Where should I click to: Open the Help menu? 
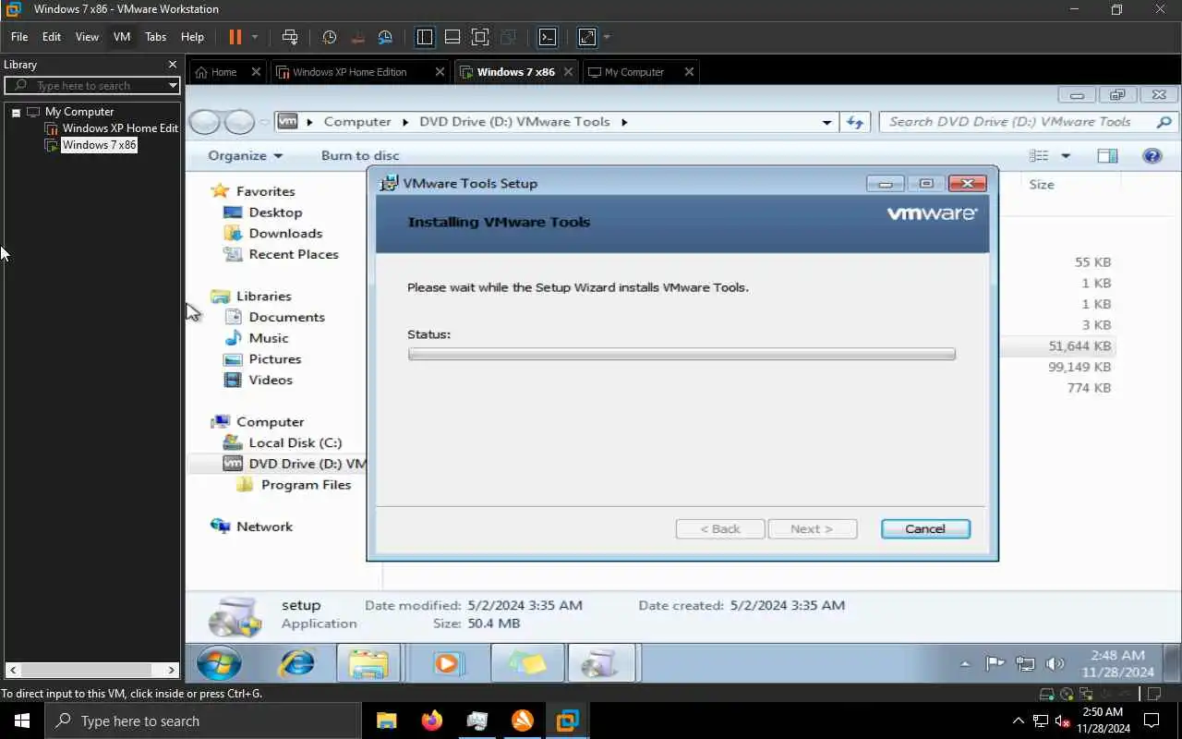click(x=192, y=37)
